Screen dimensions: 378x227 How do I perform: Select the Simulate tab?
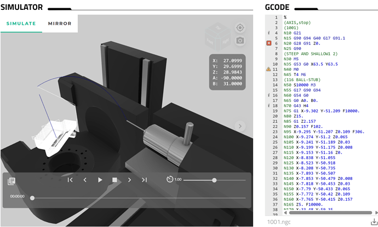pyautogui.click(x=21, y=24)
